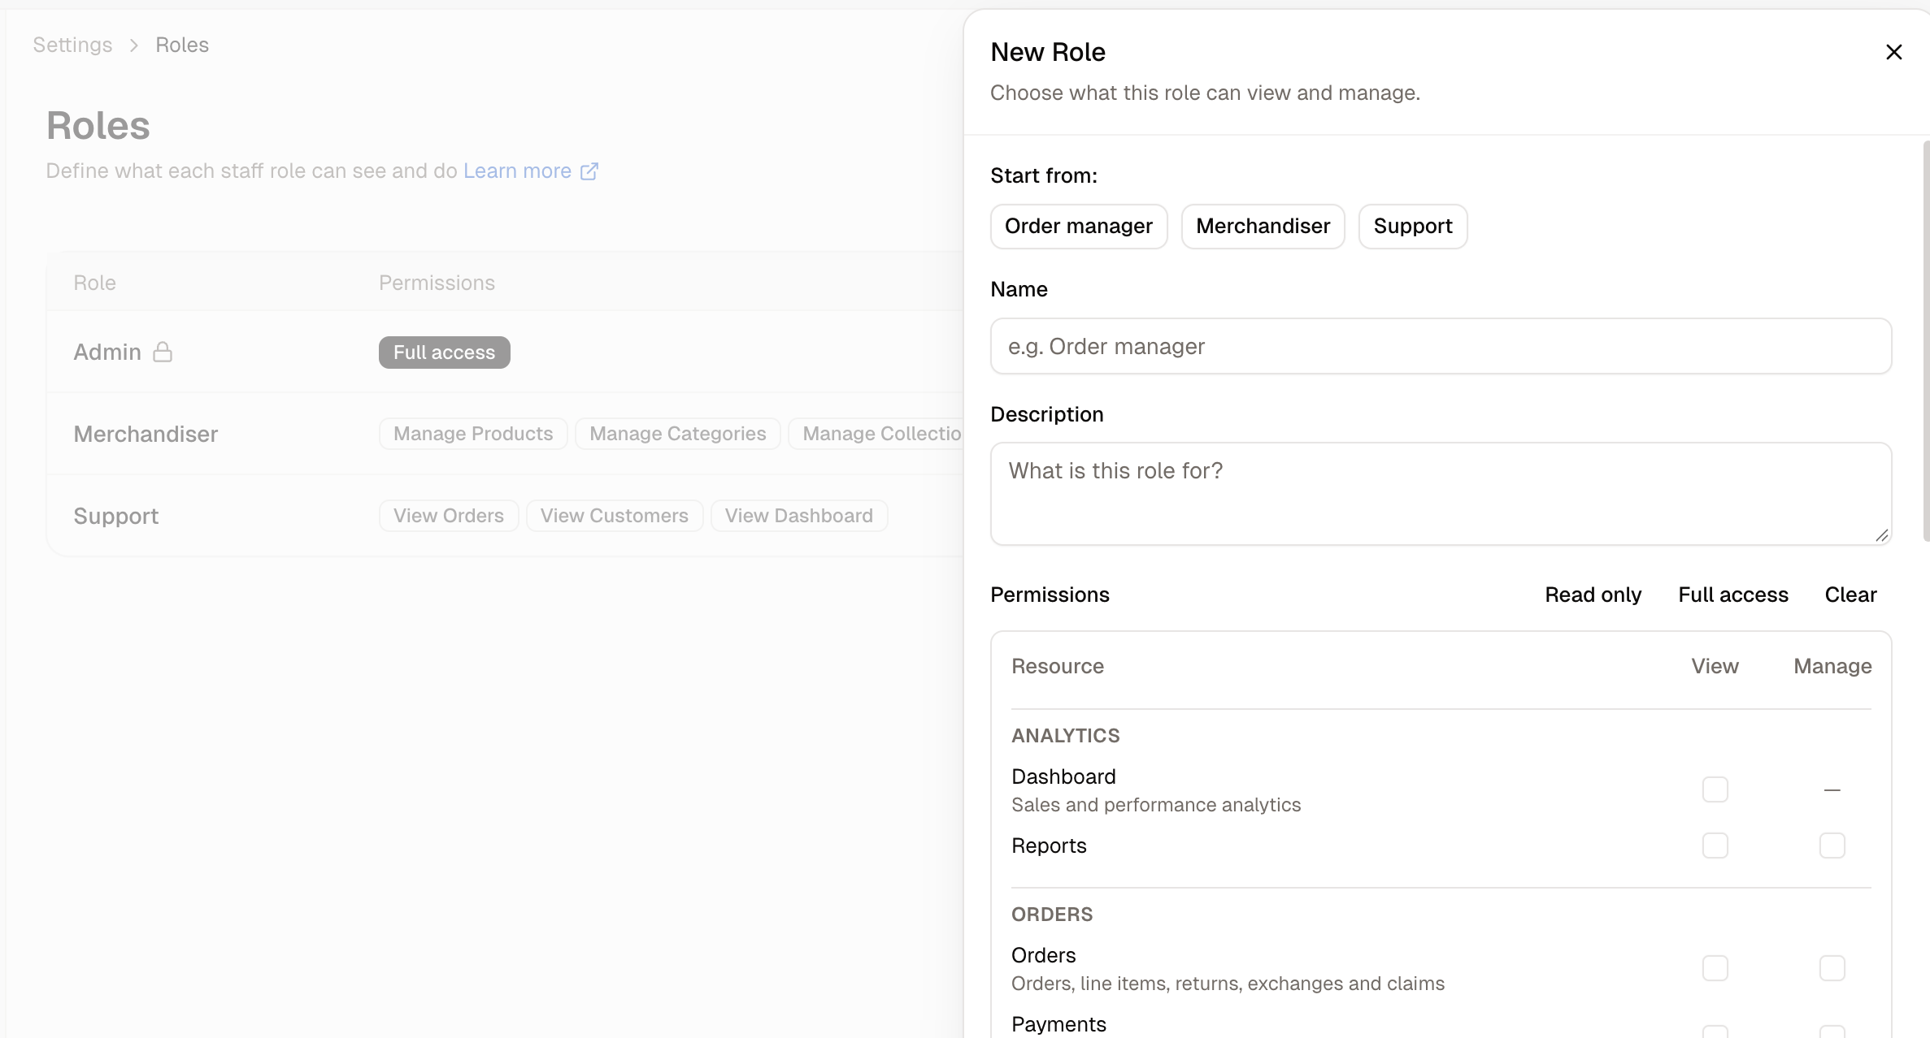Click the breadcrumb chevron between Settings and Roles
The image size is (1930, 1038).
(134, 45)
